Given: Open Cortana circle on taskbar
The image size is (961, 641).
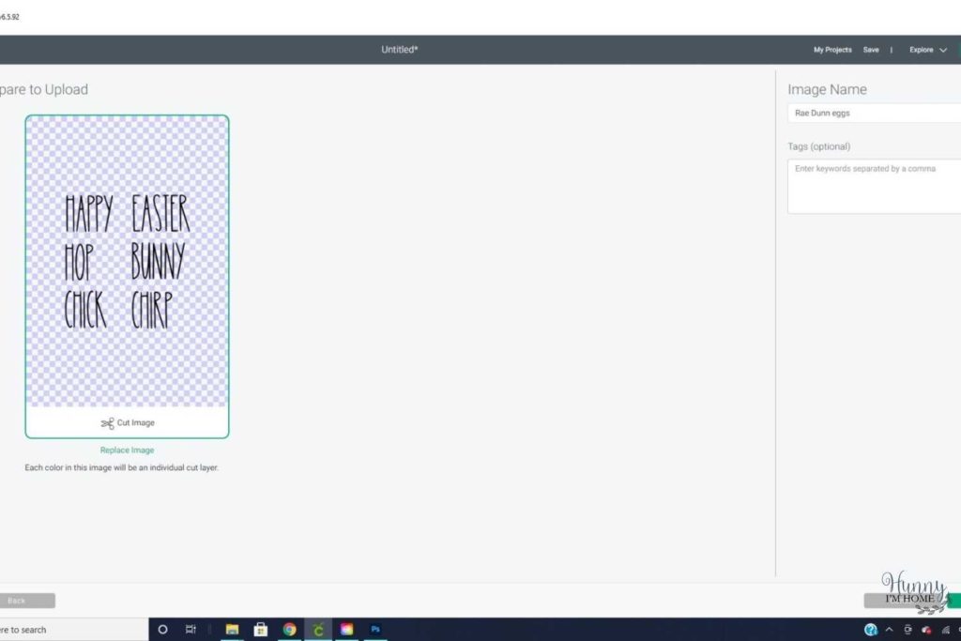Looking at the screenshot, I should point(162,630).
